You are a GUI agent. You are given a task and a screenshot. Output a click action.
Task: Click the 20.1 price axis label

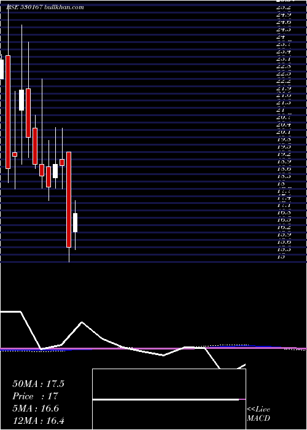point(284,133)
